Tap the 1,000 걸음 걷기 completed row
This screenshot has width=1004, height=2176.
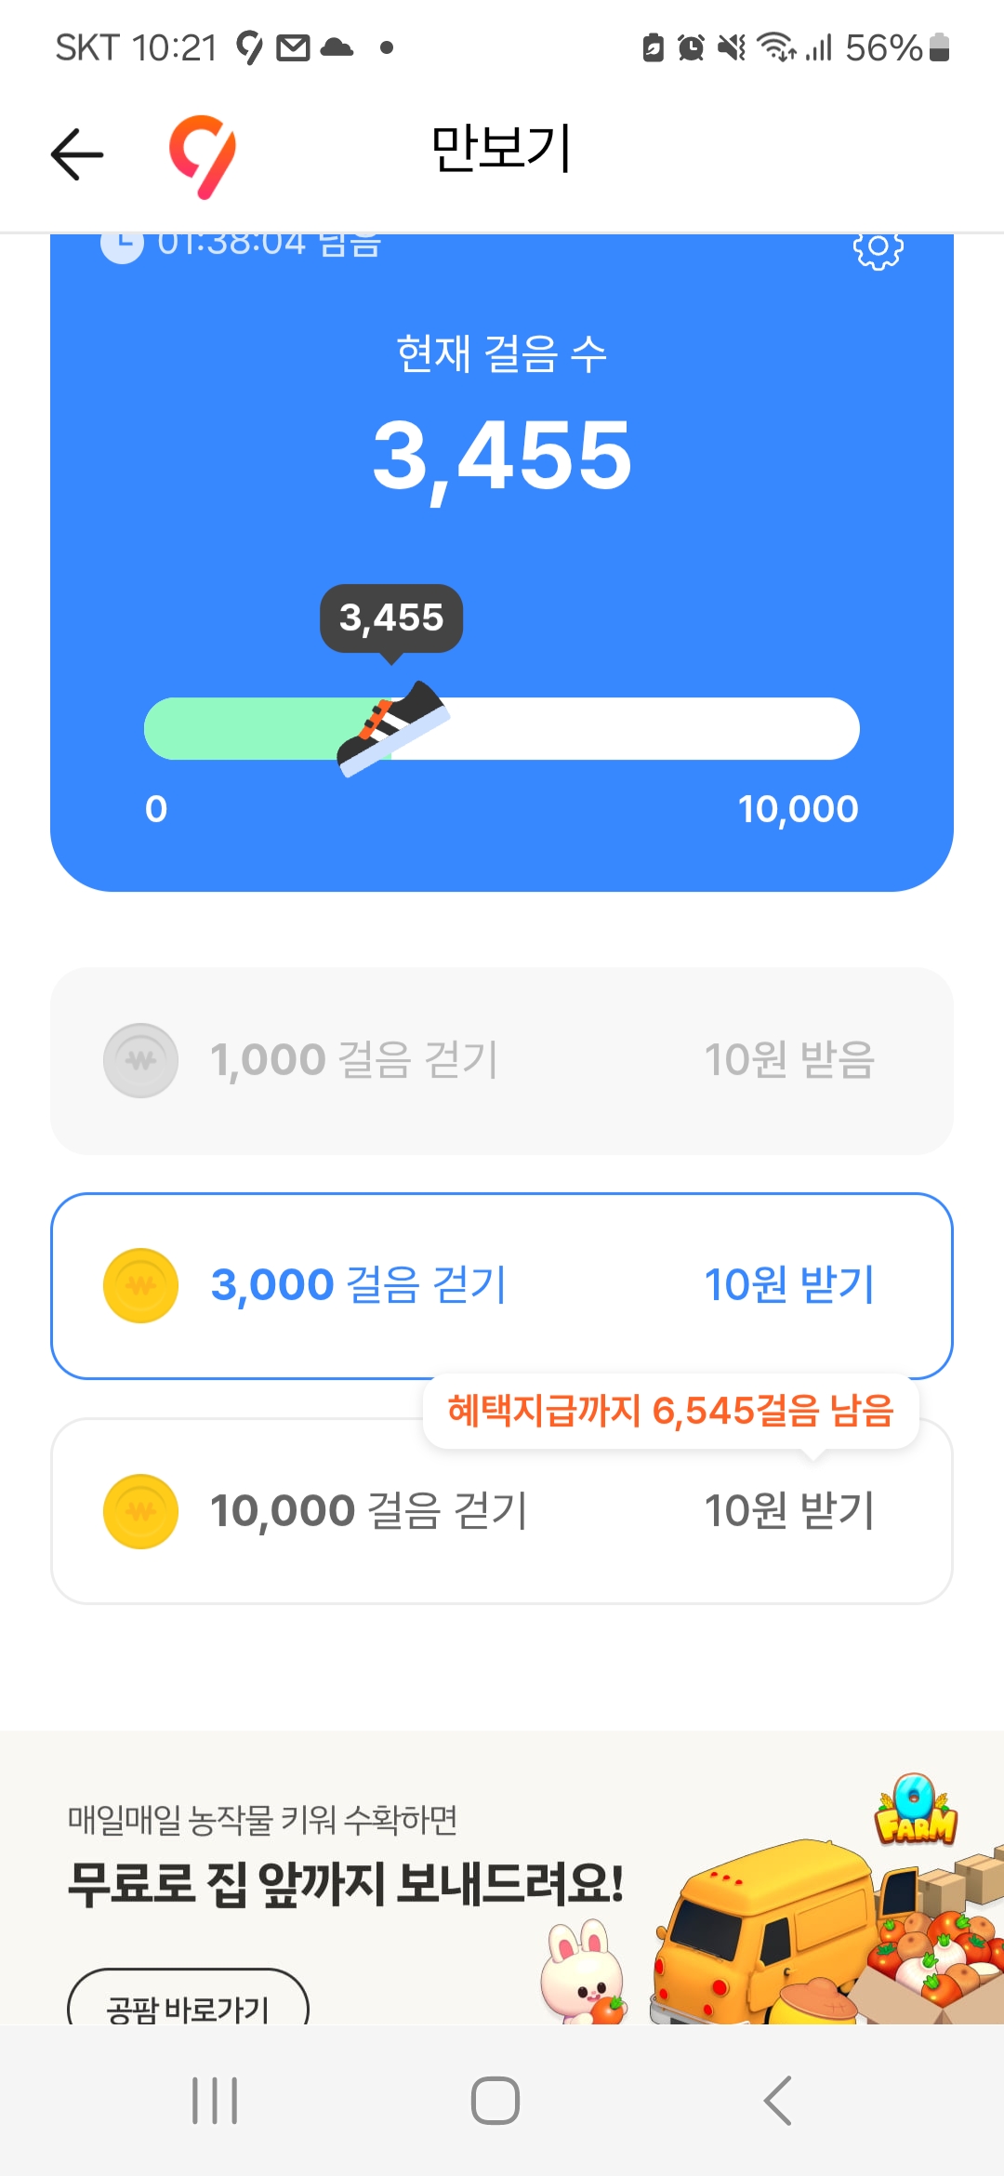502,1060
